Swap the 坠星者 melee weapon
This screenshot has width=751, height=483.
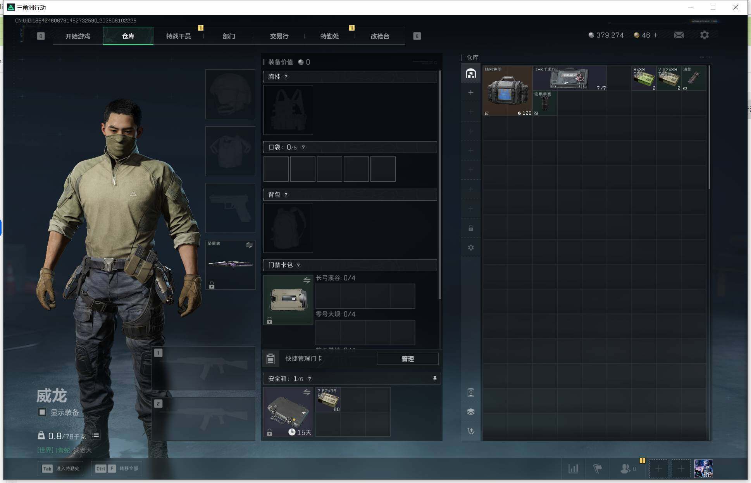pos(249,245)
